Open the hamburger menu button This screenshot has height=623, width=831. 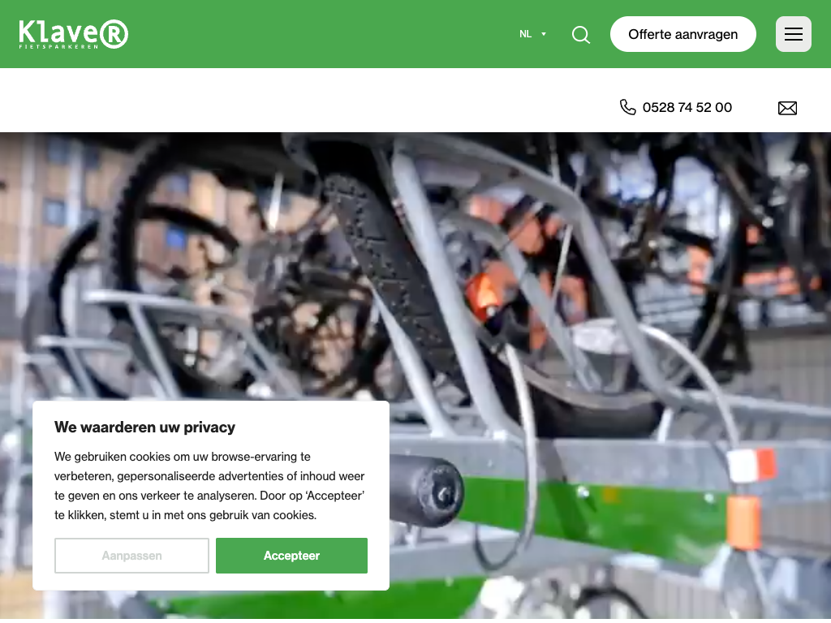pyautogui.click(x=794, y=34)
